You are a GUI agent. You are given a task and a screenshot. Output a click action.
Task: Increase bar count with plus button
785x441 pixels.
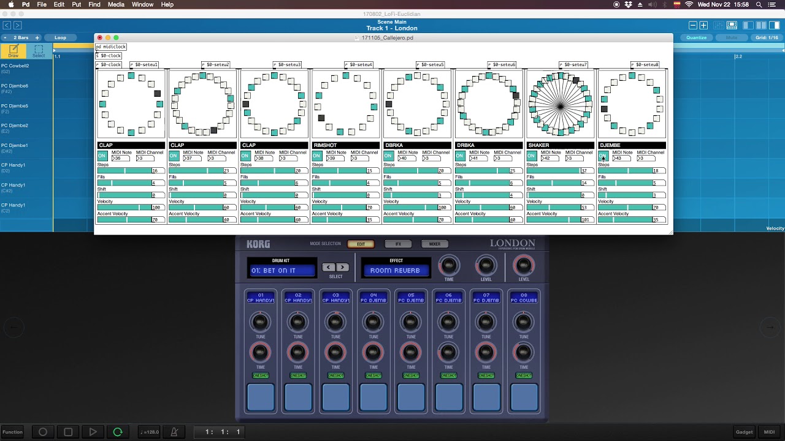37,38
